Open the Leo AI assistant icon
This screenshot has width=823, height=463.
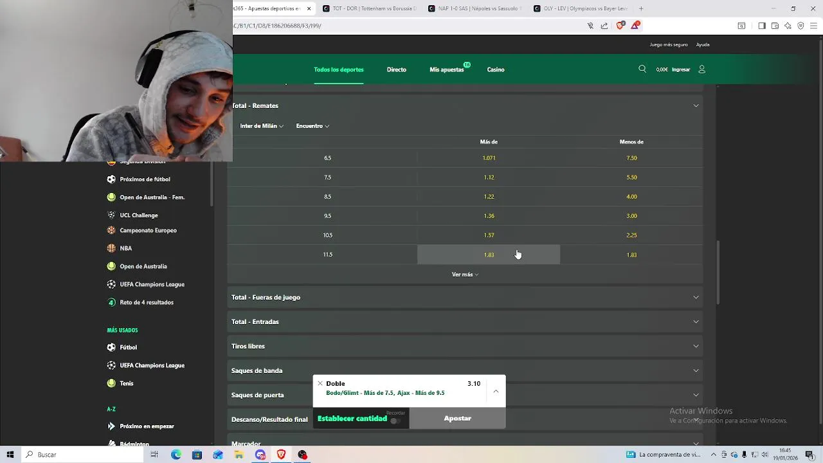788,26
